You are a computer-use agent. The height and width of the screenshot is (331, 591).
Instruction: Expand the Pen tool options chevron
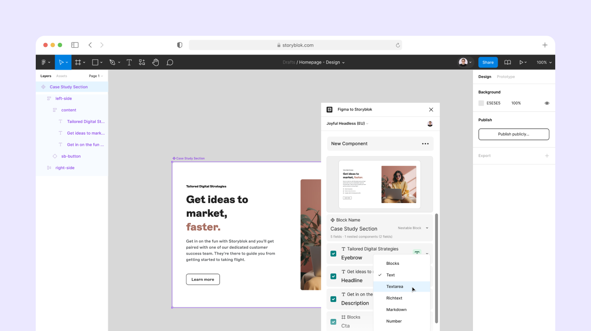118,63
